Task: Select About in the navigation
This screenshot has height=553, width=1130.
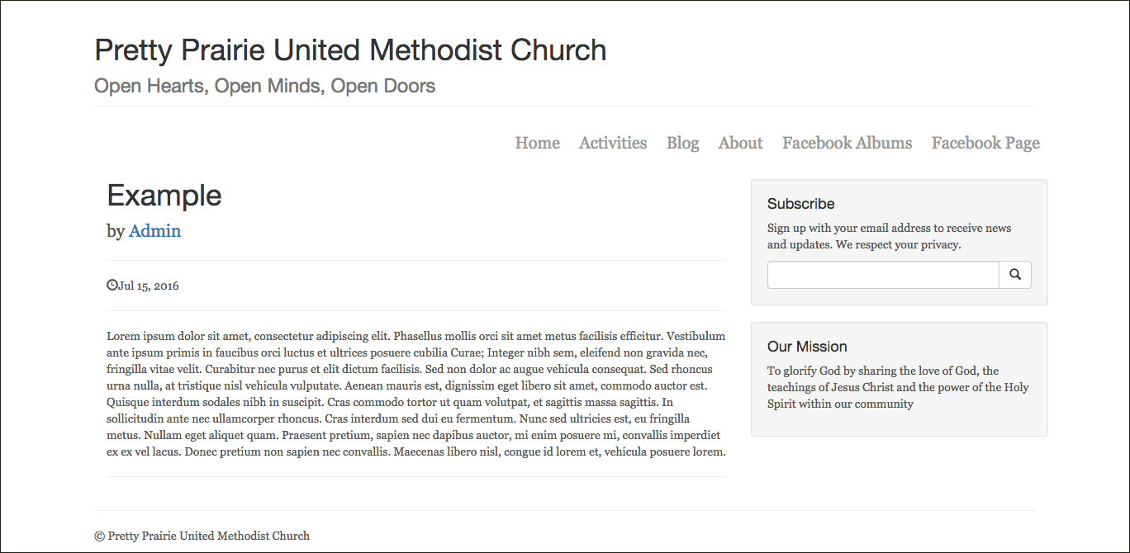Action: pyautogui.click(x=740, y=143)
